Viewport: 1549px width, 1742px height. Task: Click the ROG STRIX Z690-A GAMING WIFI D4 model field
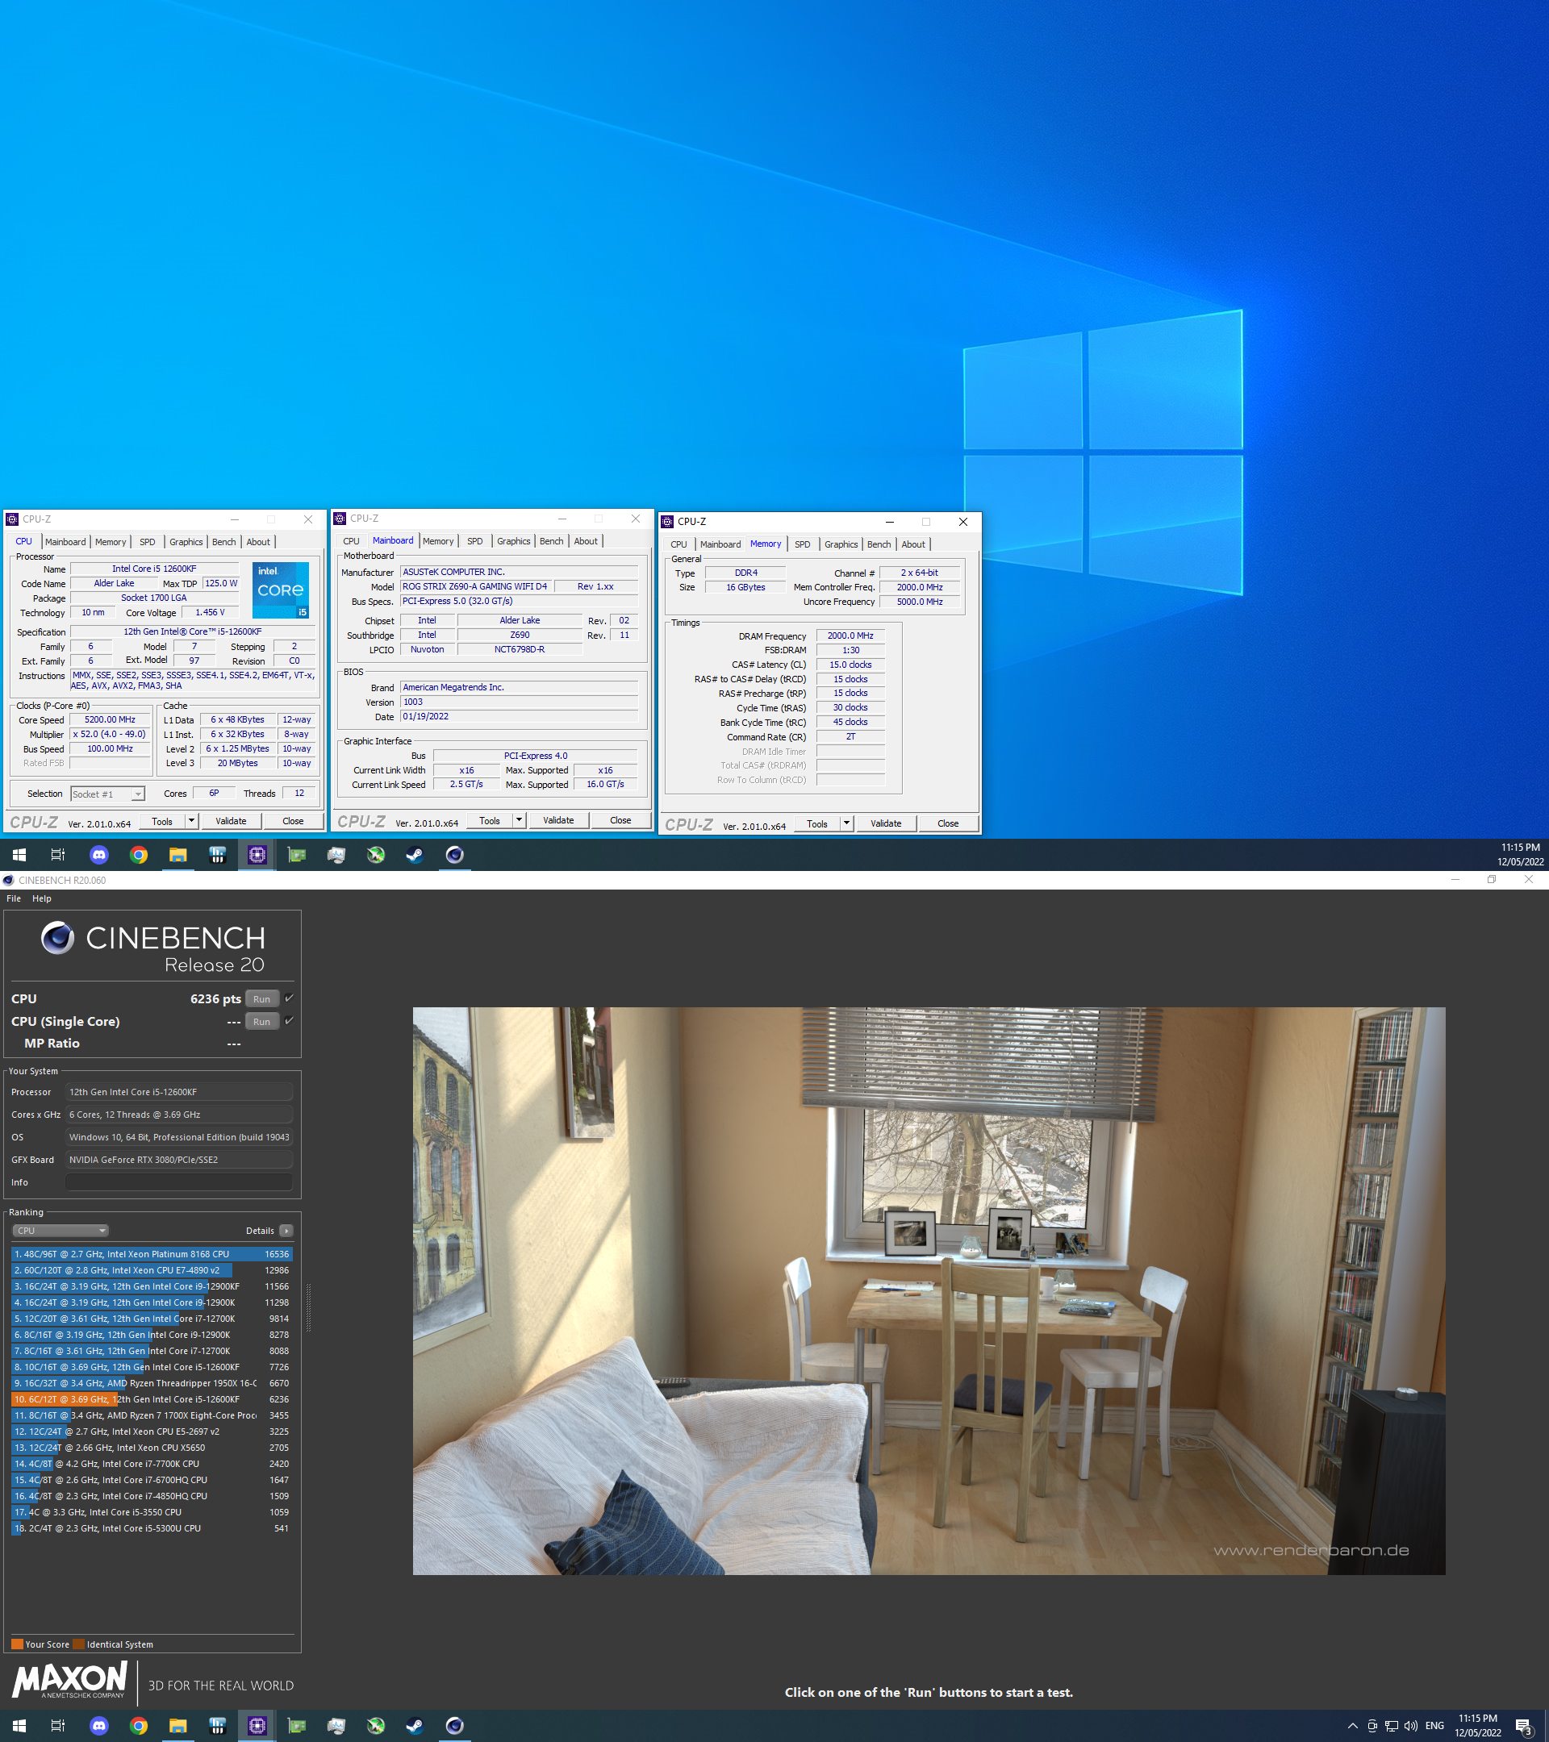[475, 586]
